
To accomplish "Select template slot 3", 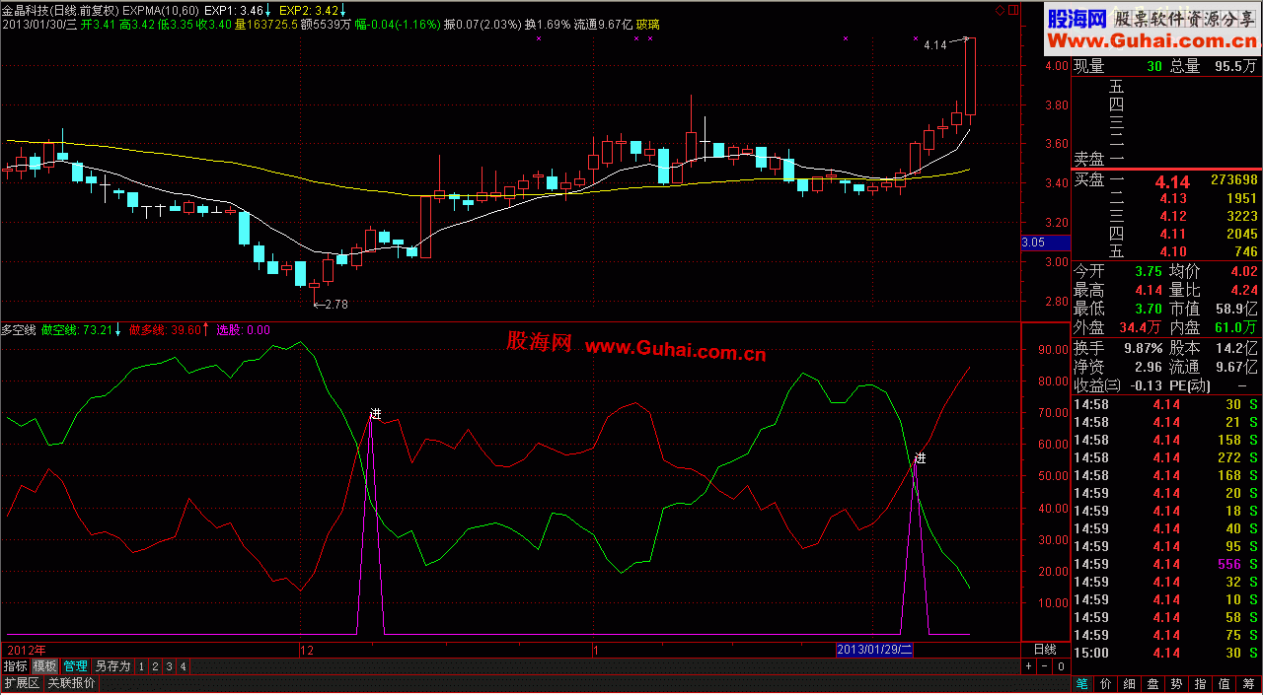I will click(x=169, y=666).
